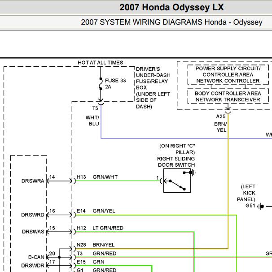Click the 'H13' terminal label
The width and height of the screenshot is (272, 272).
[x=81, y=177]
